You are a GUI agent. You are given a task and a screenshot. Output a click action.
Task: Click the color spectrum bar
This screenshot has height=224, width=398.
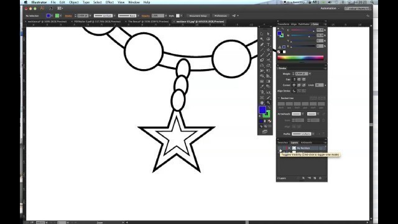[300, 58]
